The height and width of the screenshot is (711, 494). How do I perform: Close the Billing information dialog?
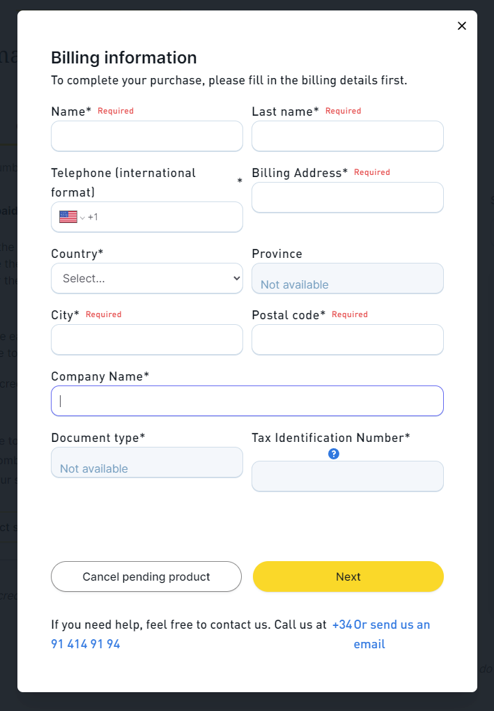461,26
